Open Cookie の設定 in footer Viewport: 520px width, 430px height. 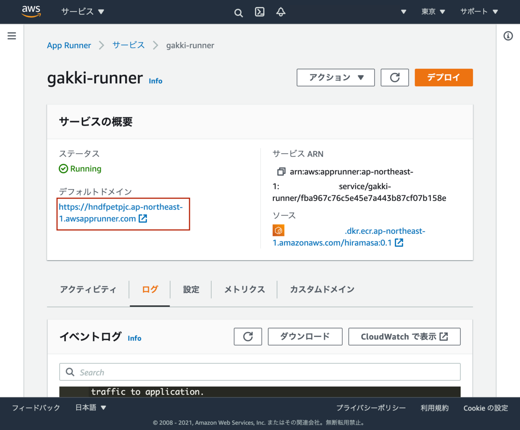[x=486, y=407]
